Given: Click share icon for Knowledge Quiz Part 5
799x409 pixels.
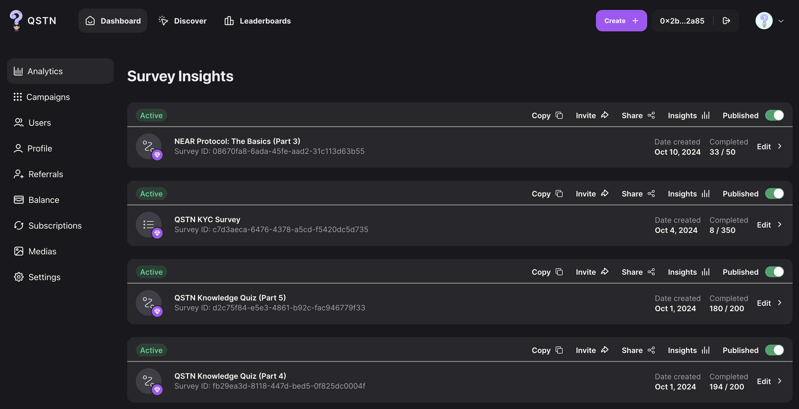Looking at the screenshot, I should point(651,272).
